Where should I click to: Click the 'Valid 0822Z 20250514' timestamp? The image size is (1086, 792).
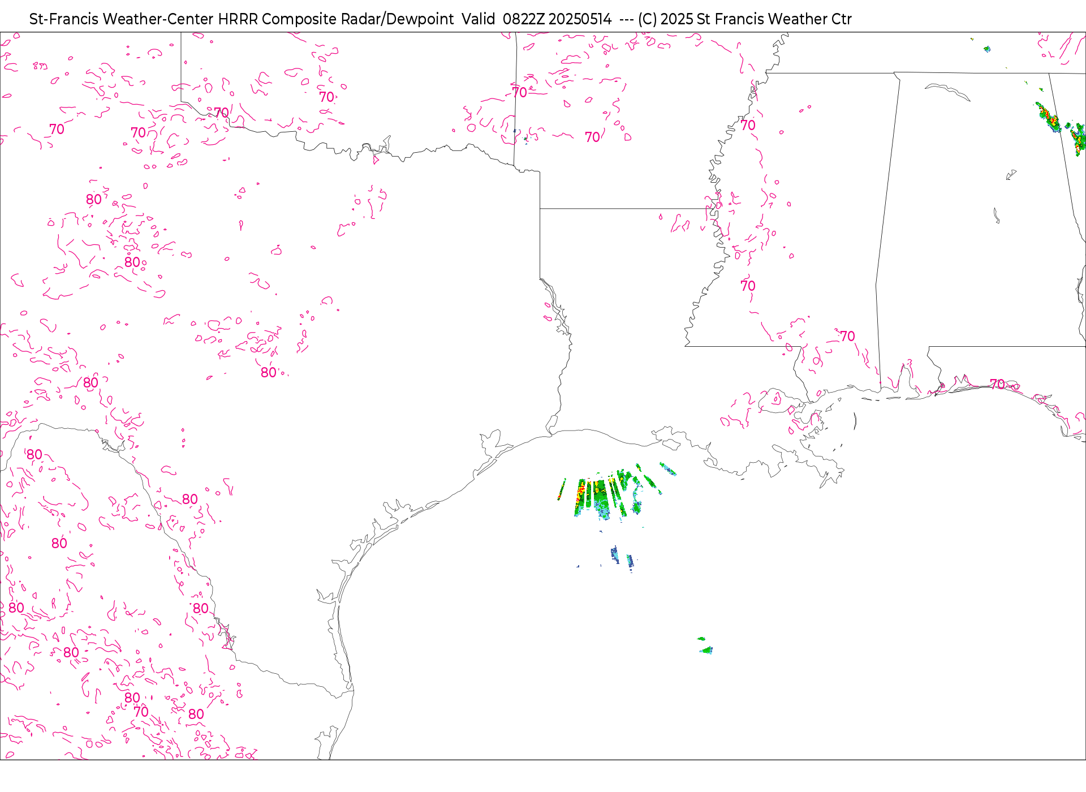click(x=537, y=19)
